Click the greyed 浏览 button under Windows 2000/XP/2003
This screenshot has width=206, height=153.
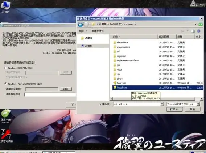coord(66,72)
